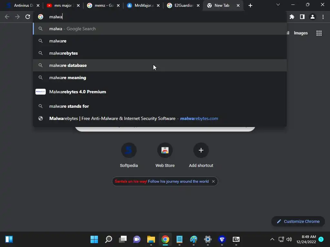Close the memz tab
Viewport: 330px width, 247px height.
pos(118,5)
